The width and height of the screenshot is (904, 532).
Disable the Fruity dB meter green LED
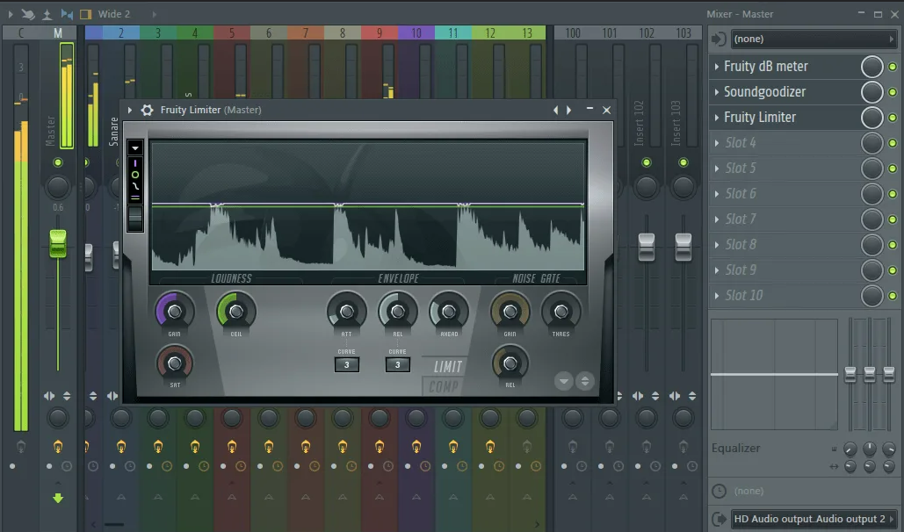coord(893,67)
